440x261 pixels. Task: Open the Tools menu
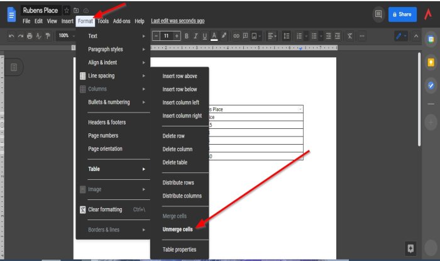point(103,21)
